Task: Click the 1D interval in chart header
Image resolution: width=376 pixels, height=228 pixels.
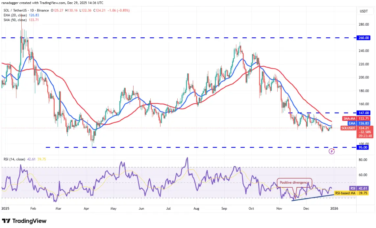Action: click(x=32, y=10)
